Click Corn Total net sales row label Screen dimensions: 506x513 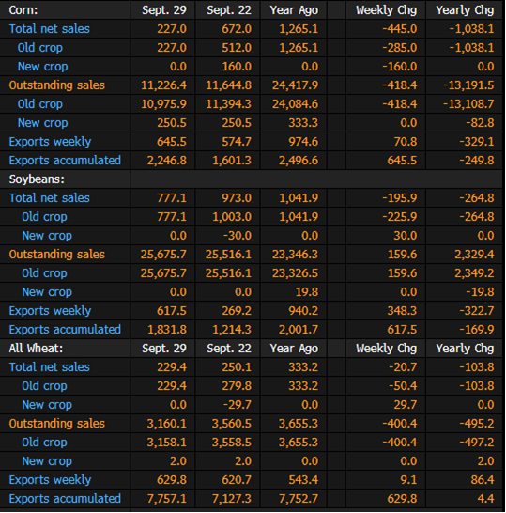pyautogui.click(x=50, y=29)
